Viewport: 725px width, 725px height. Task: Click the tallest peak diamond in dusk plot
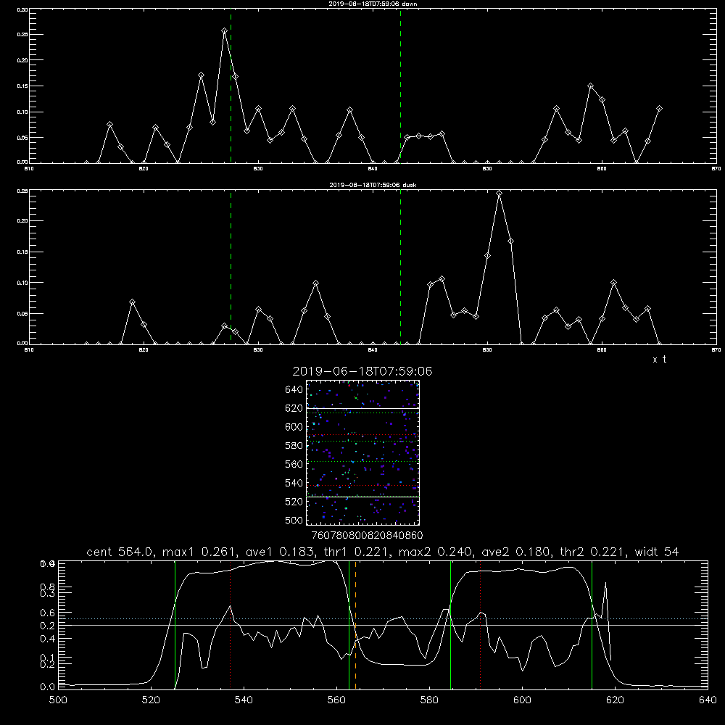tap(499, 194)
